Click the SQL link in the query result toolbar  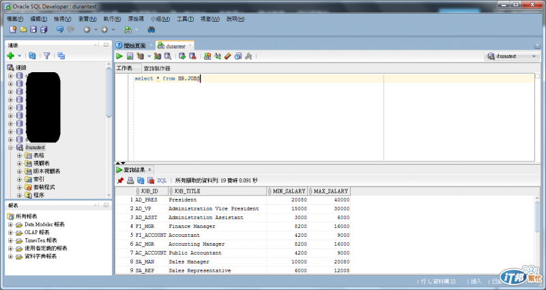tap(162, 180)
